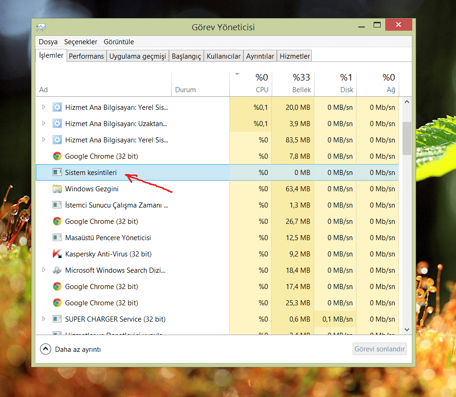This screenshot has width=456, height=397.
Task: Click Chrome icon in the 7,8 MB row
Action: click(57, 156)
